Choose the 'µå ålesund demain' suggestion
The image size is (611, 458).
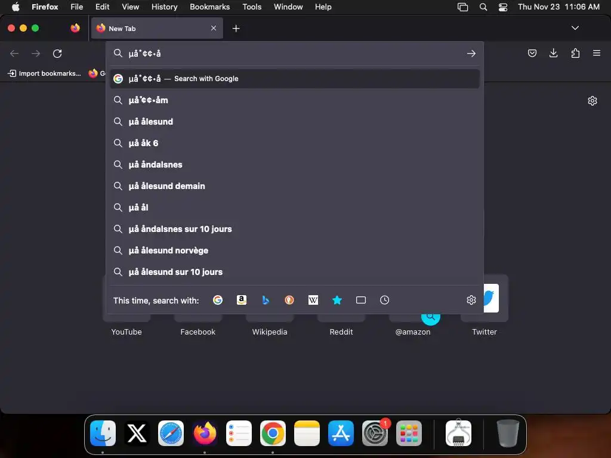pyautogui.click(x=295, y=186)
